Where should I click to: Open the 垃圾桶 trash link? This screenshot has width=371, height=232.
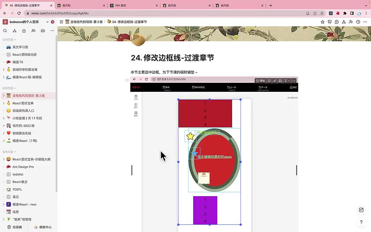click(x=15, y=227)
